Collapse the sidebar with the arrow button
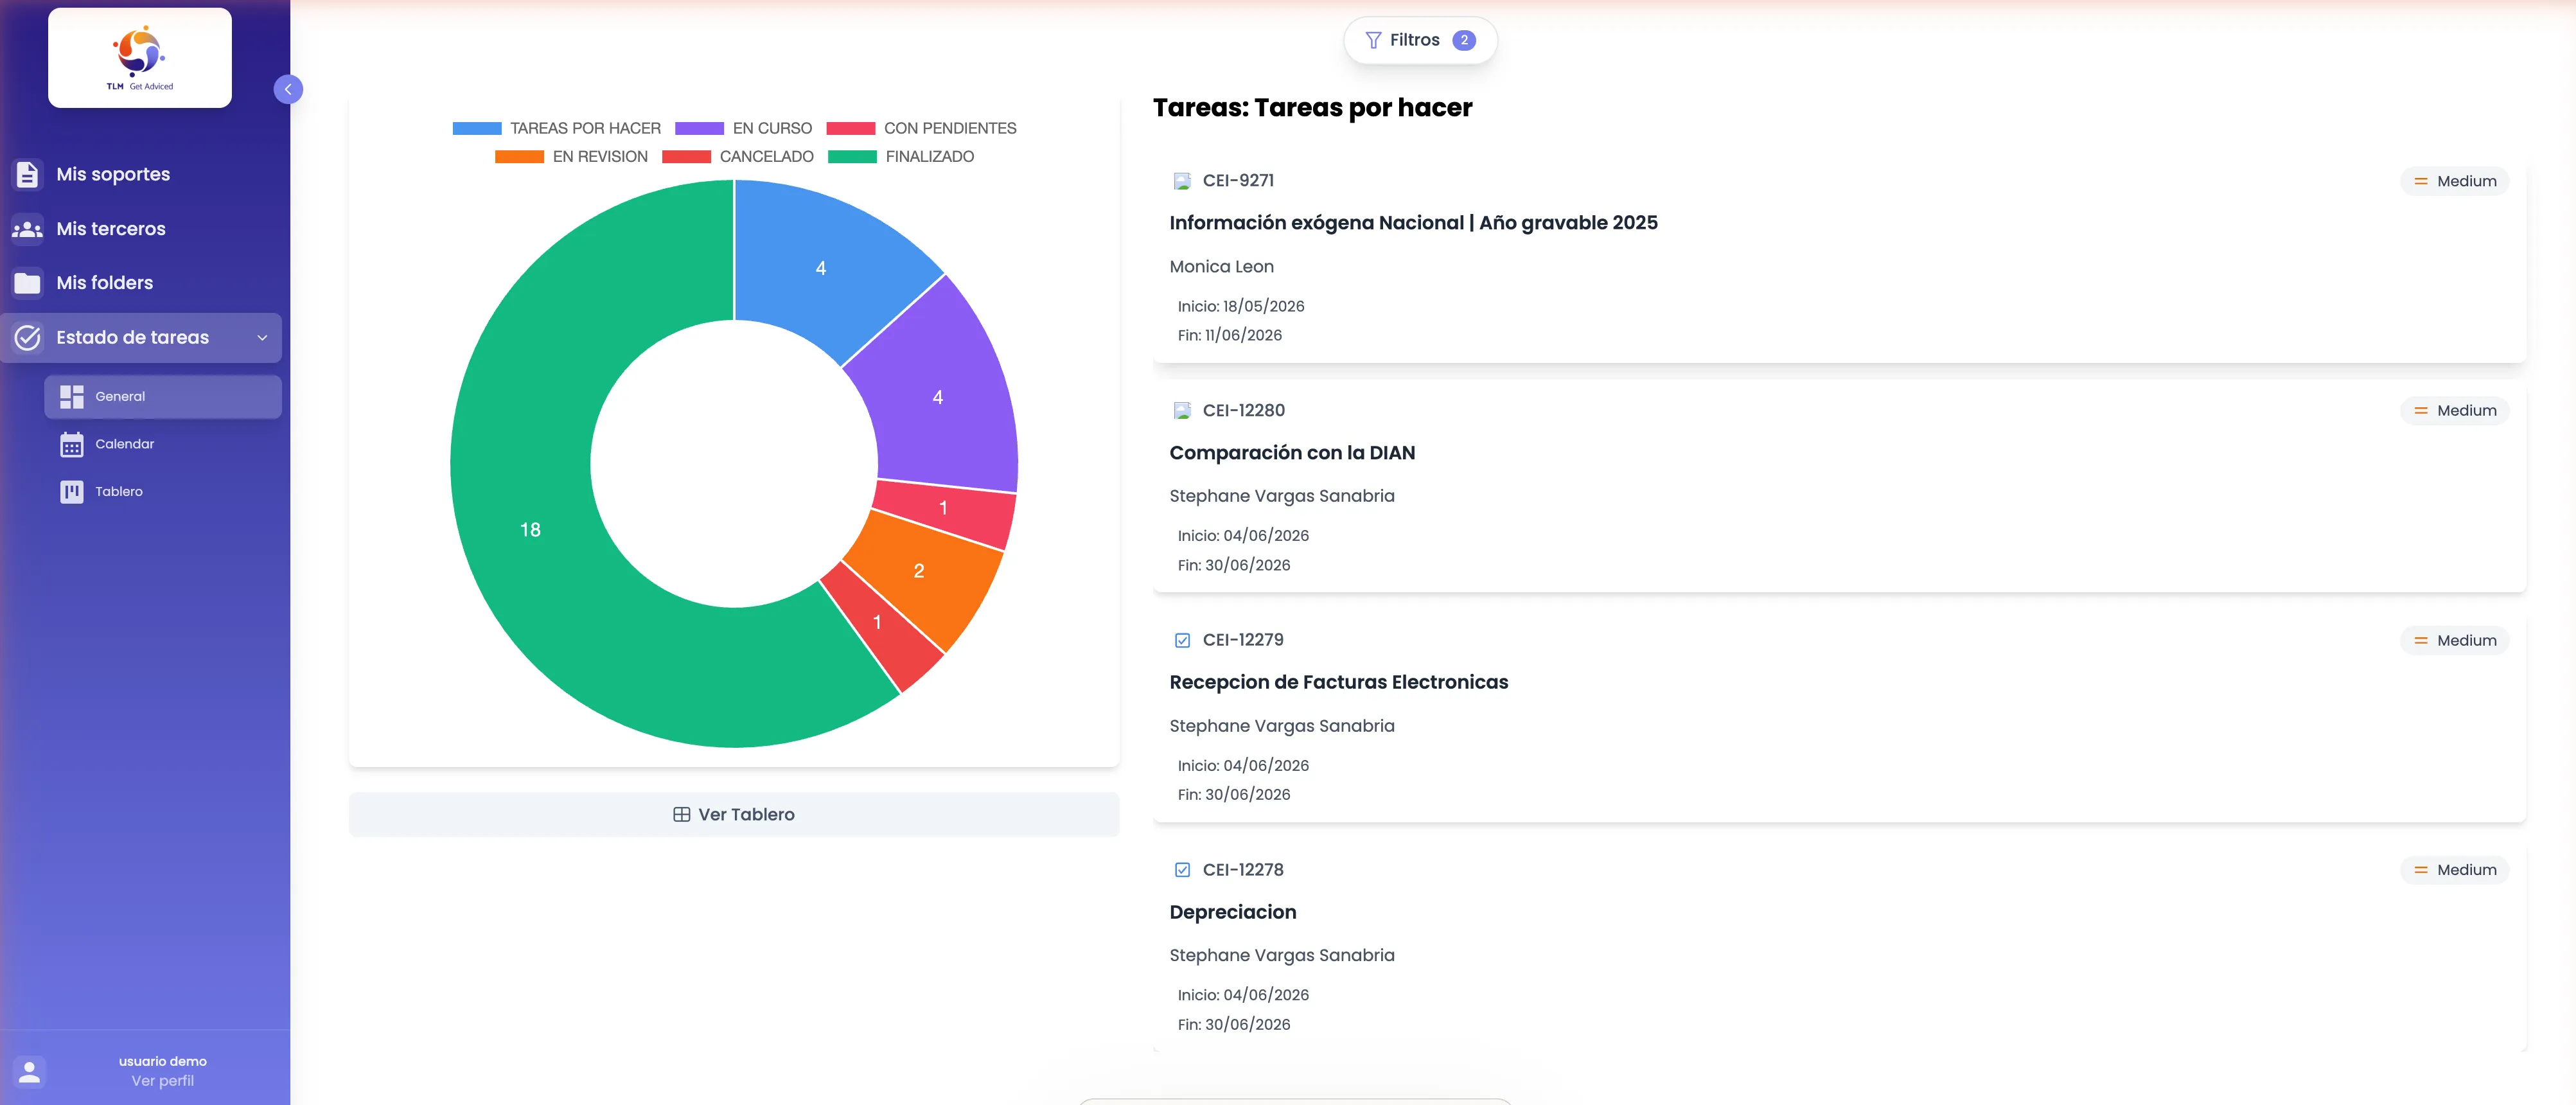2576x1105 pixels. tap(288, 89)
